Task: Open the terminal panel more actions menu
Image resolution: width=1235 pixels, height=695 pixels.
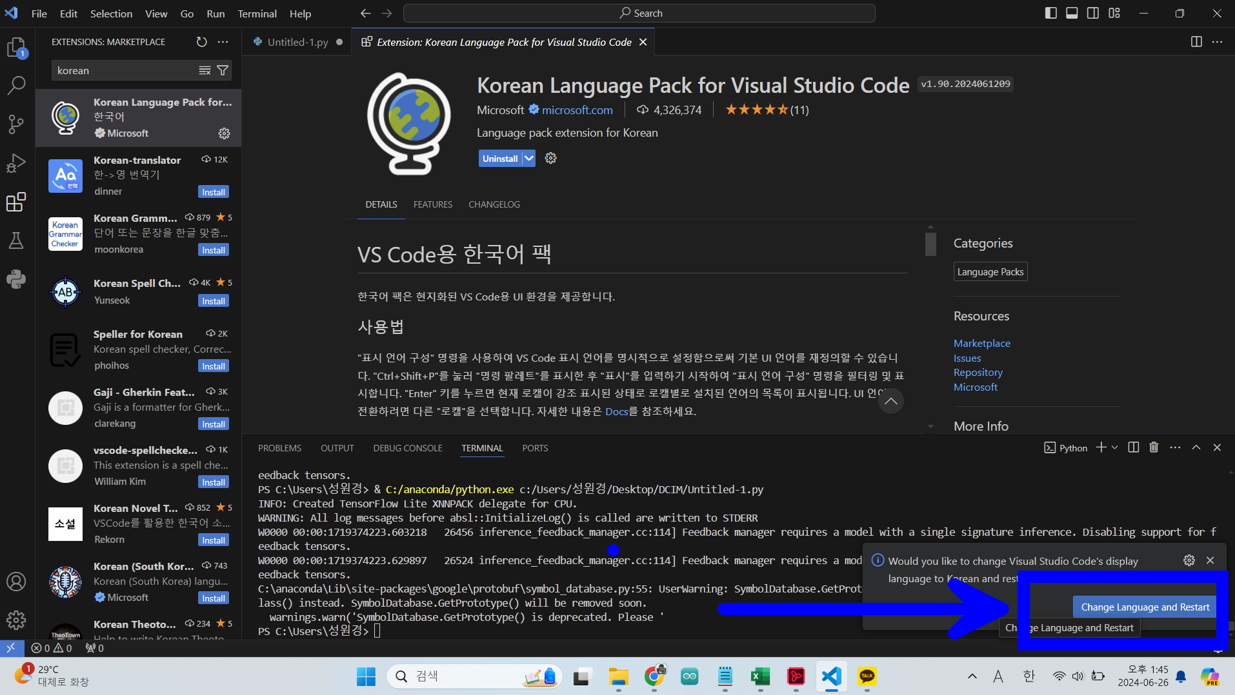Action: [x=1176, y=447]
